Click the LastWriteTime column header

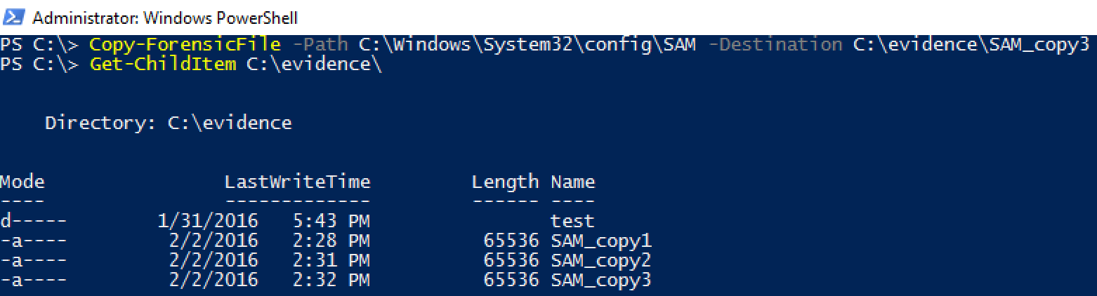coord(298,182)
